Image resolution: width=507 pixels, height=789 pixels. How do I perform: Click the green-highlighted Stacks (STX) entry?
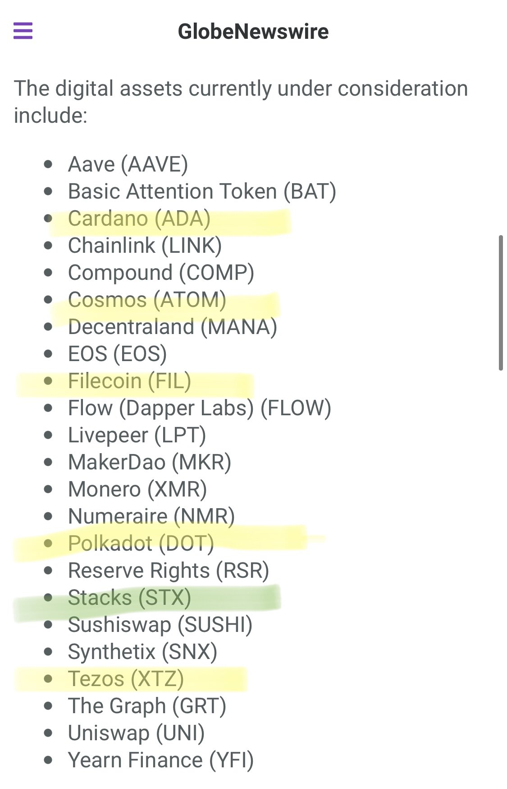click(129, 598)
